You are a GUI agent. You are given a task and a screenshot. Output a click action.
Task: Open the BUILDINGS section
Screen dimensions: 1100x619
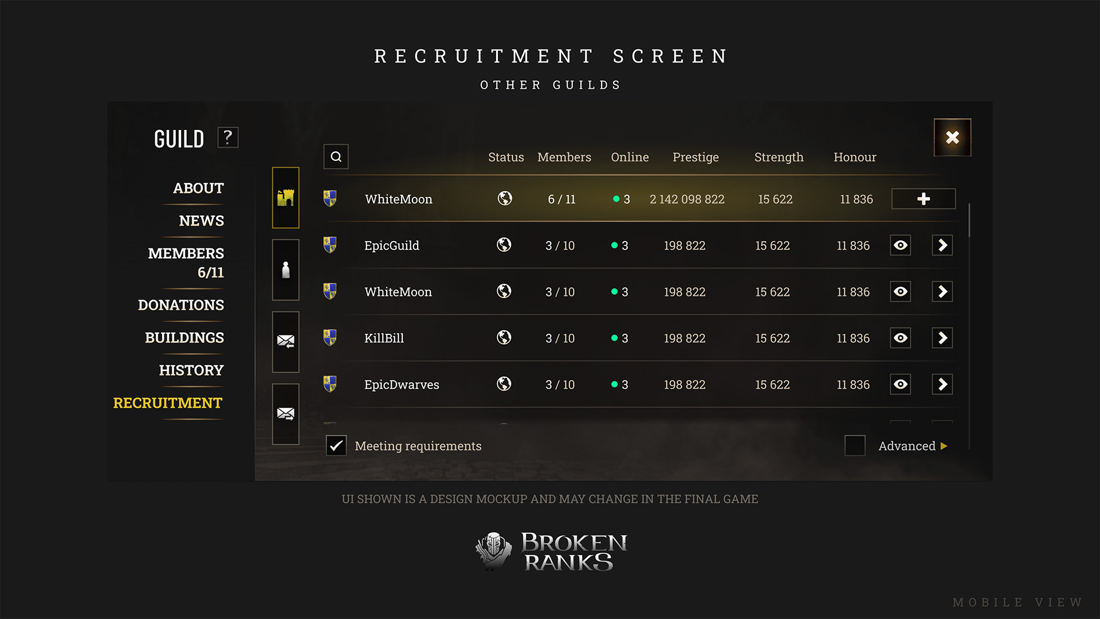pos(184,338)
